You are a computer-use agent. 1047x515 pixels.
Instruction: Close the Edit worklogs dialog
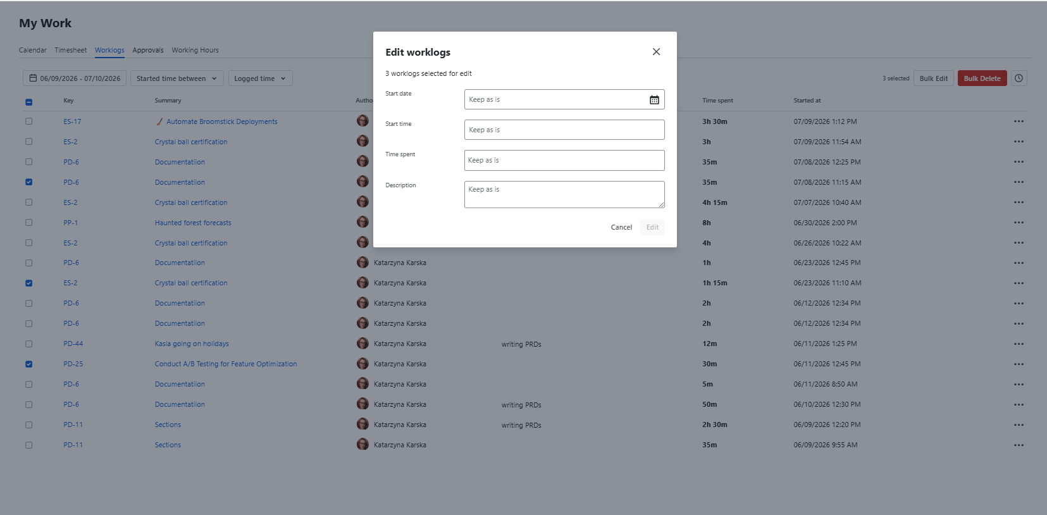pos(656,52)
